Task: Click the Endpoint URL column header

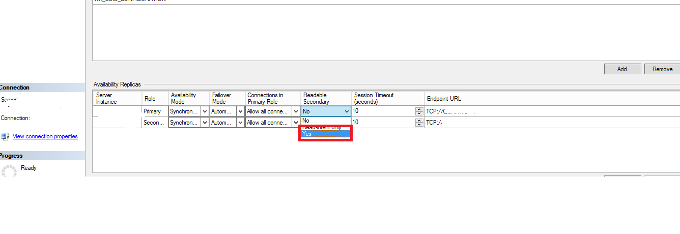Action: 552,98
